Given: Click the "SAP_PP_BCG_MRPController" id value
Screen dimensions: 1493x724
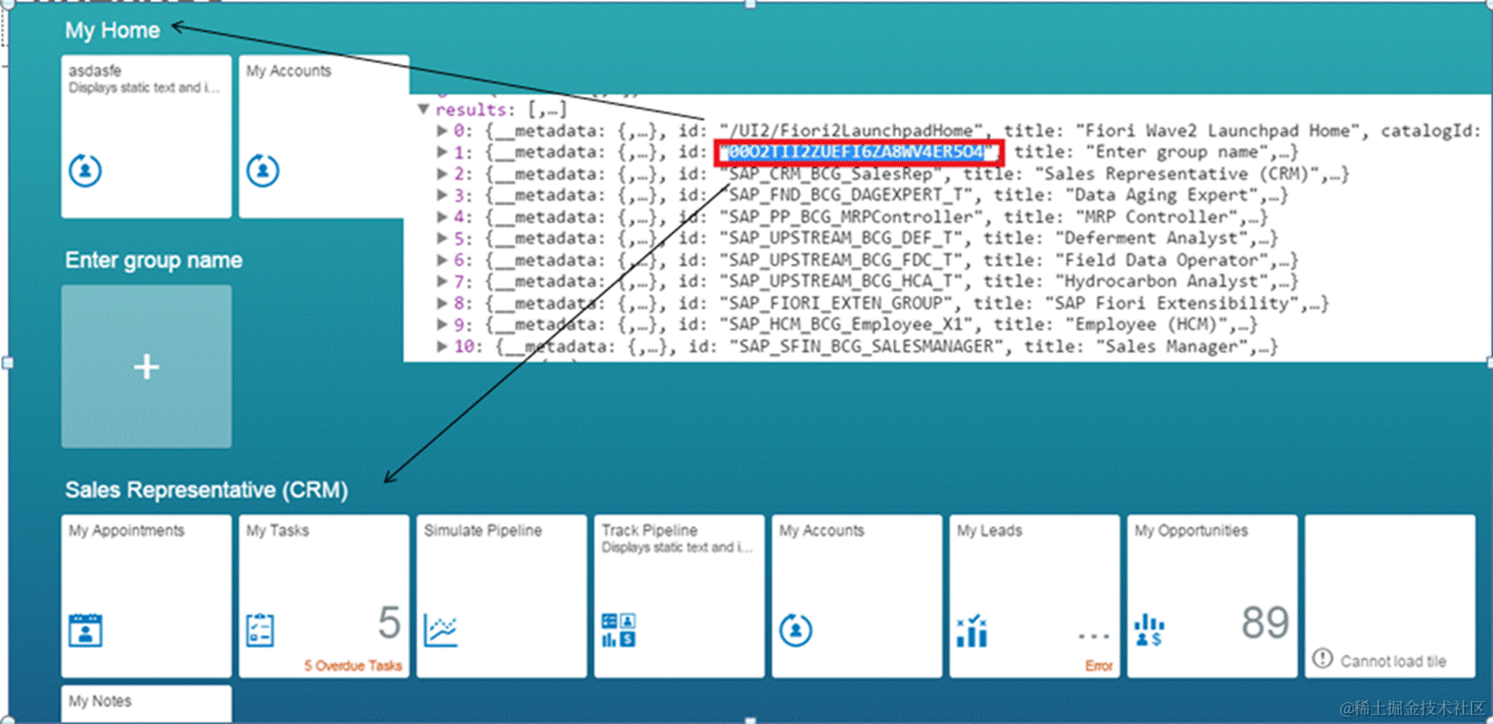Looking at the screenshot, I should coord(851,217).
